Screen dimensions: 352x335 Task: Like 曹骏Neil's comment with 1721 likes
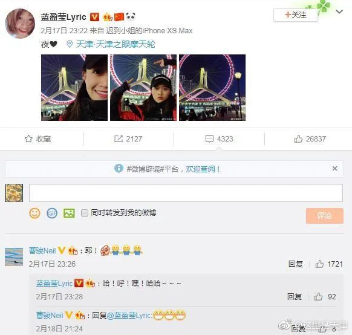[x=319, y=264]
